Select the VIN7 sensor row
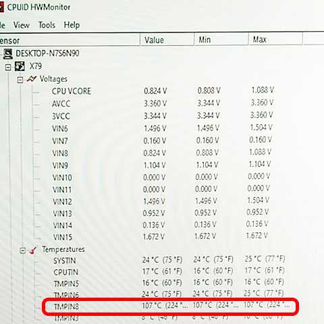This screenshot has height=324, width=324. 162,140
